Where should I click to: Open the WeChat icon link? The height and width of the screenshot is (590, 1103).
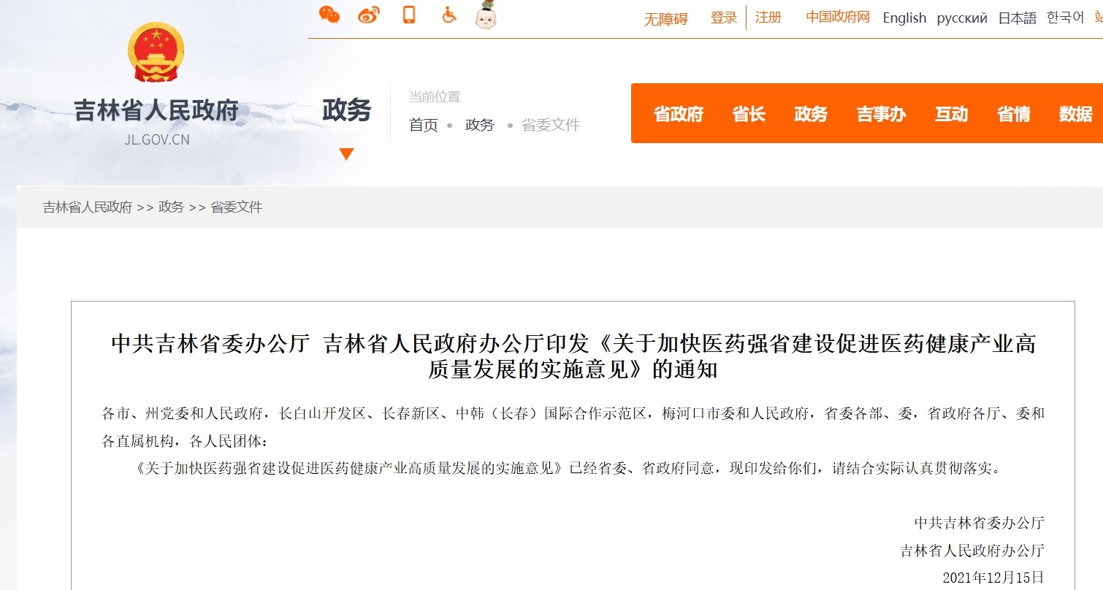[329, 15]
